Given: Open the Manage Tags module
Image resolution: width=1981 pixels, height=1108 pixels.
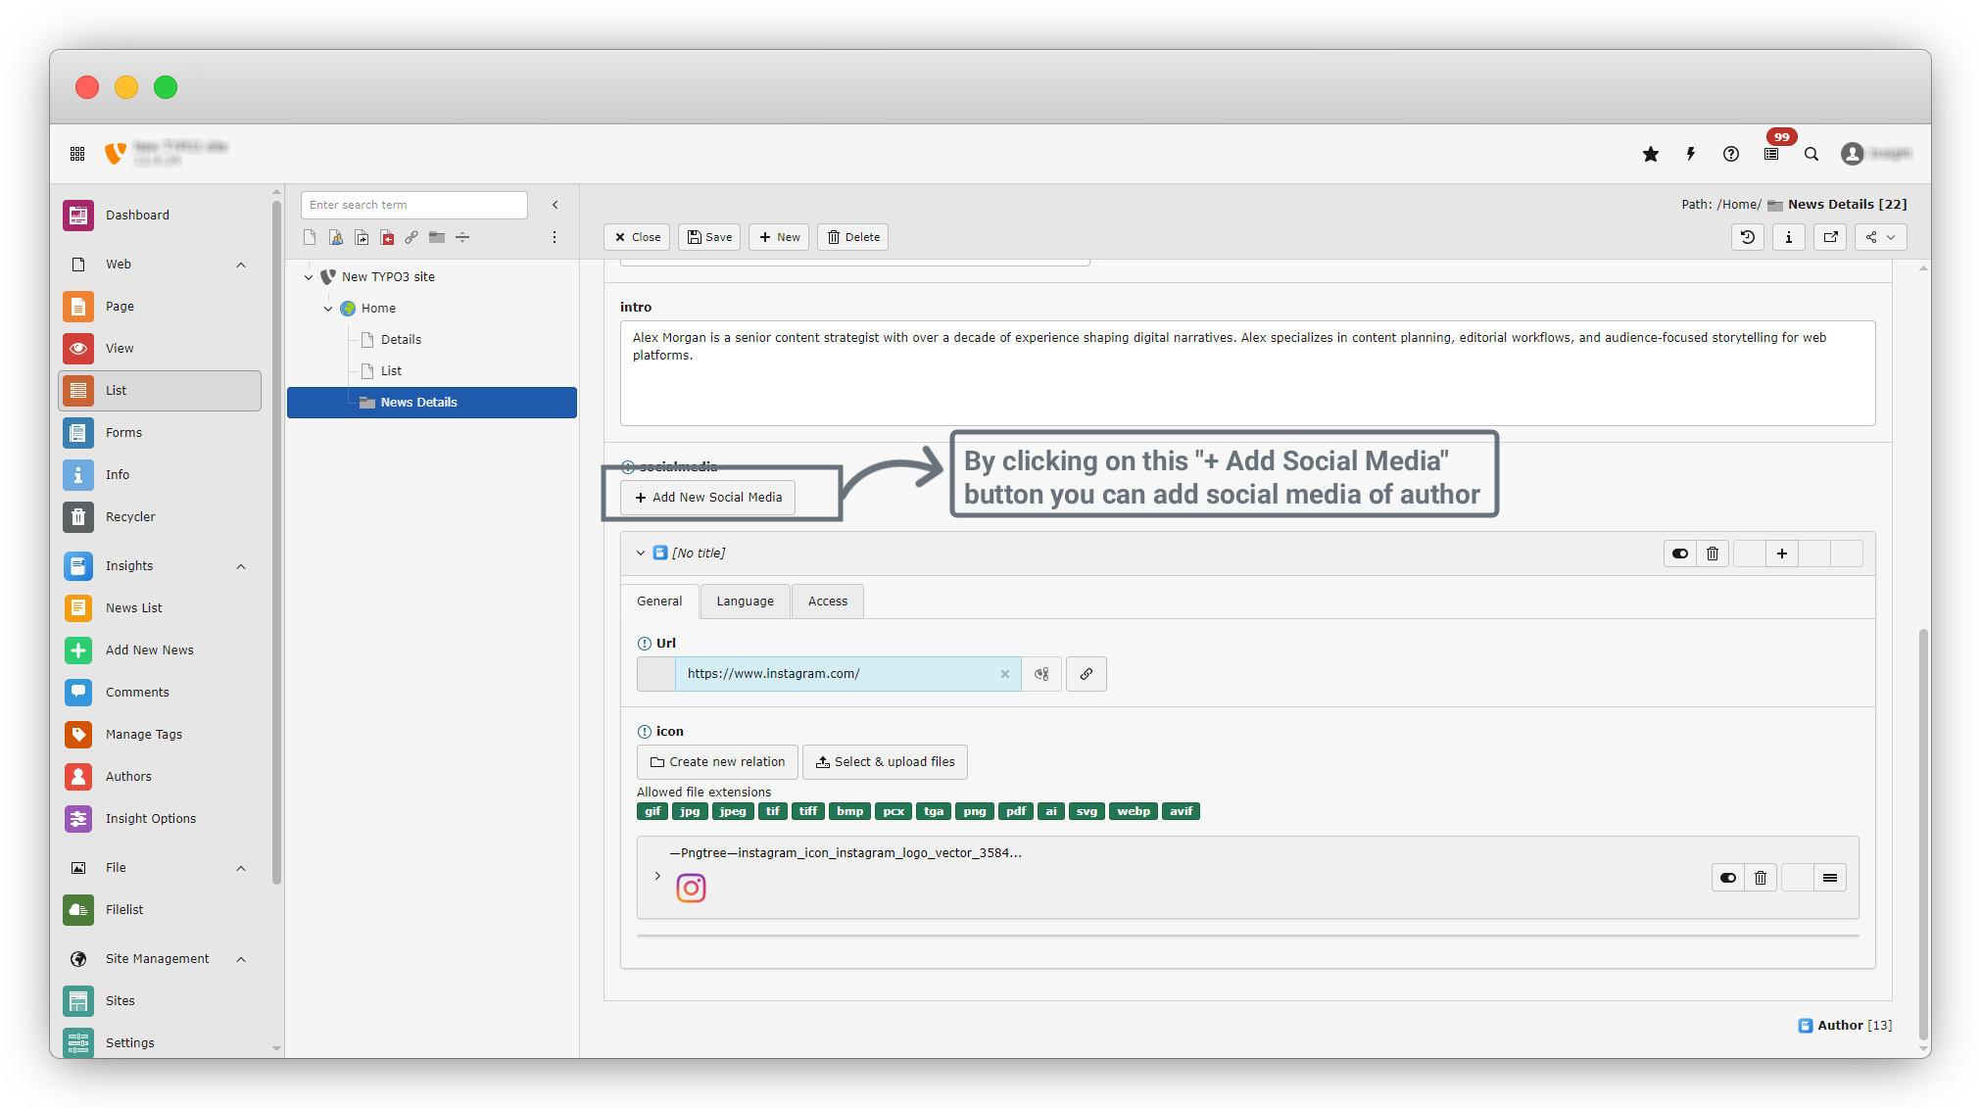Looking at the screenshot, I should click(144, 734).
